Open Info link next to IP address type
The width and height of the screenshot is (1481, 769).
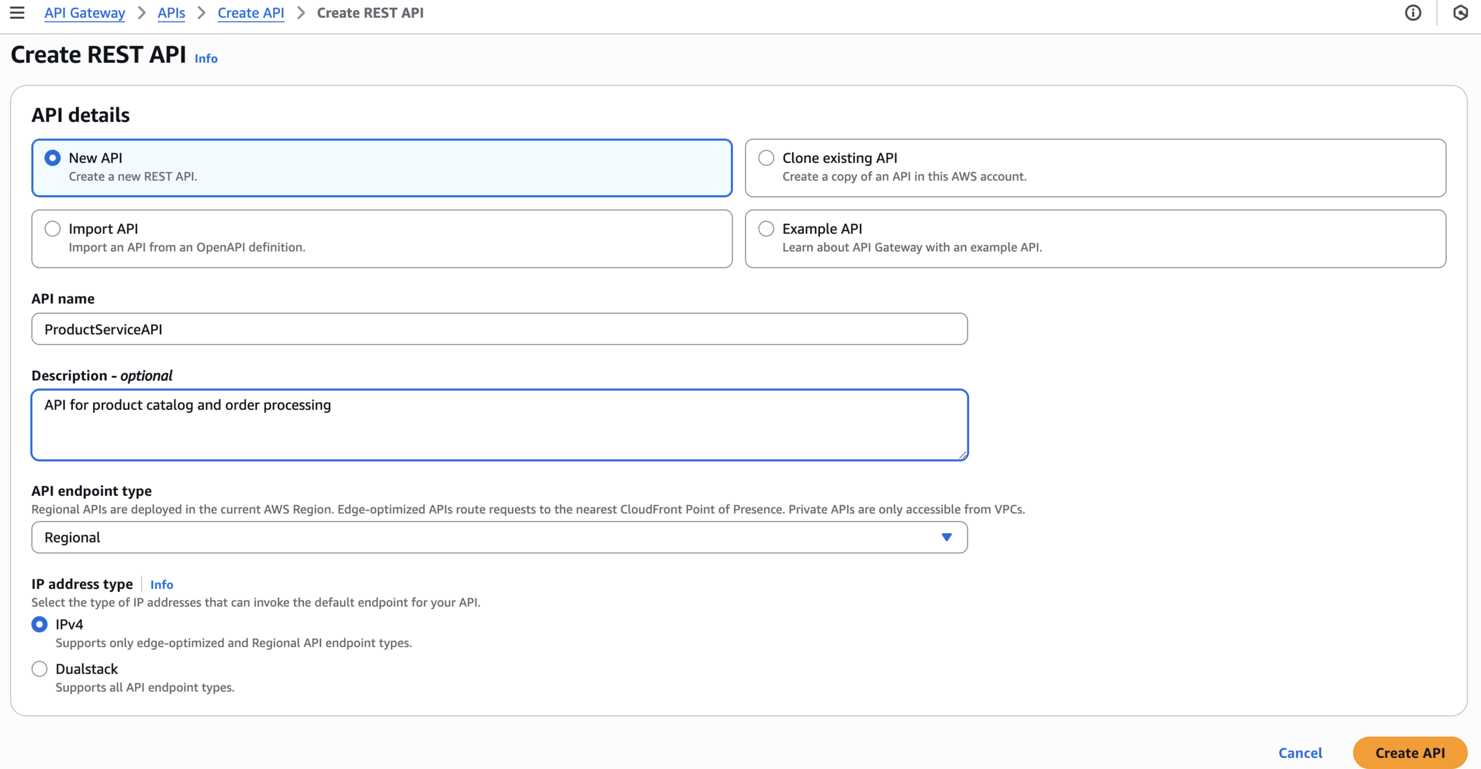tap(161, 585)
